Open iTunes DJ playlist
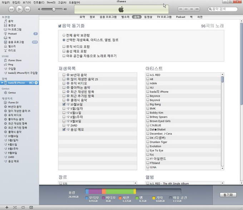This screenshot has height=210, width=243. pyautogui.click(x=13, y=103)
